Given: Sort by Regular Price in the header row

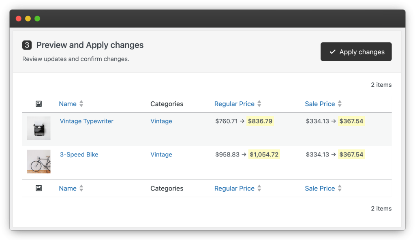Looking at the screenshot, I should coord(234,104).
